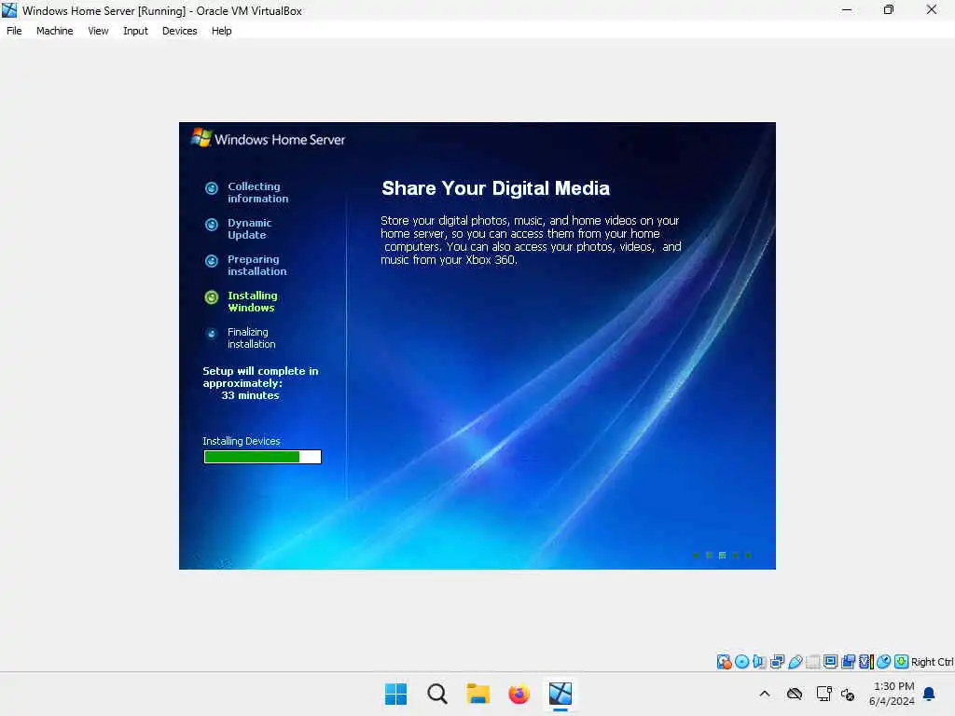This screenshot has height=716, width=955.
Task: Open the View menu
Action: (x=98, y=31)
